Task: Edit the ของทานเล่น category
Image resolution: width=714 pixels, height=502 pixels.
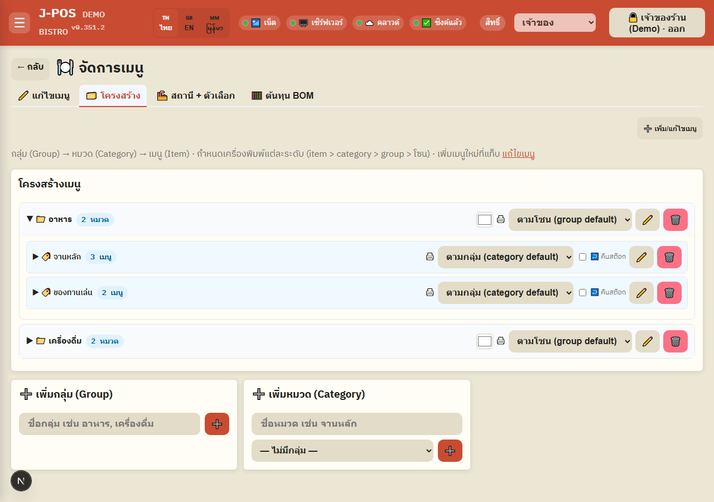Action: 641,293
